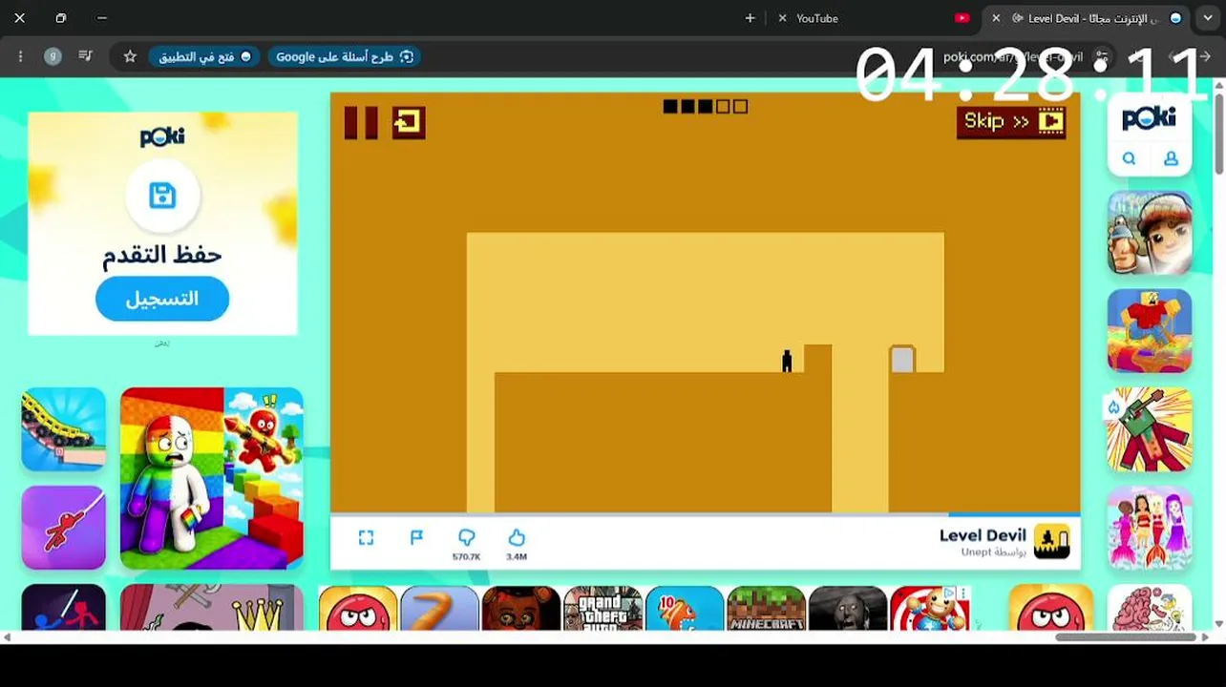Open the Subway Surfers game thumbnail
Screen dimensions: 1226x687
[1150, 233]
